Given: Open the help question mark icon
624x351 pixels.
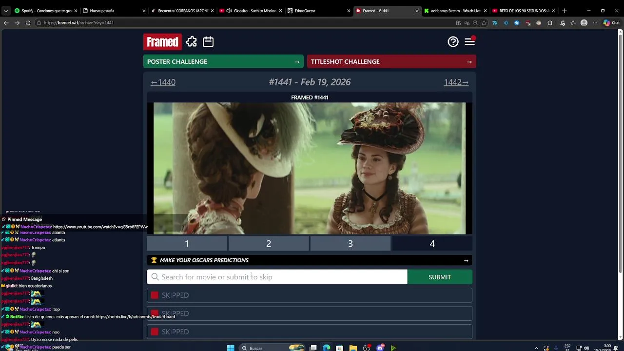Looking at the screenshot, I should [453, 42].
